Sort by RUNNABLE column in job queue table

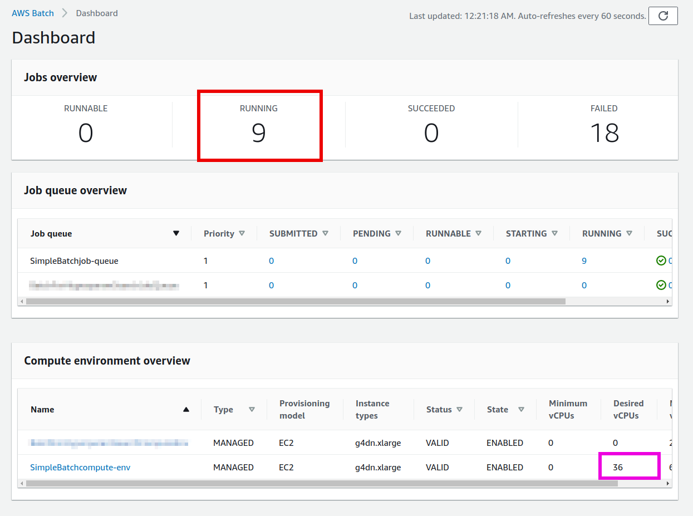coord(478,234)
